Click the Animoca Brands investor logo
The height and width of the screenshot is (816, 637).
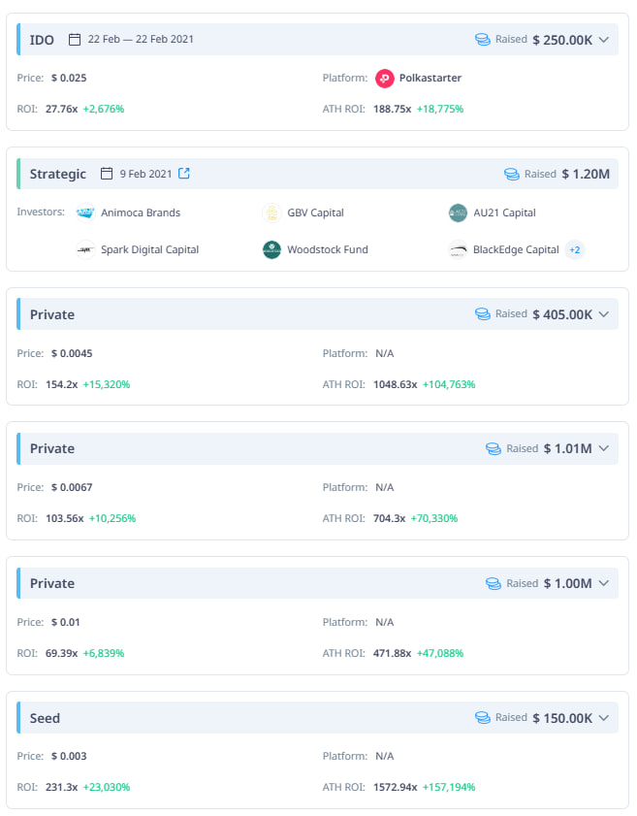click(x=84, y=212)
